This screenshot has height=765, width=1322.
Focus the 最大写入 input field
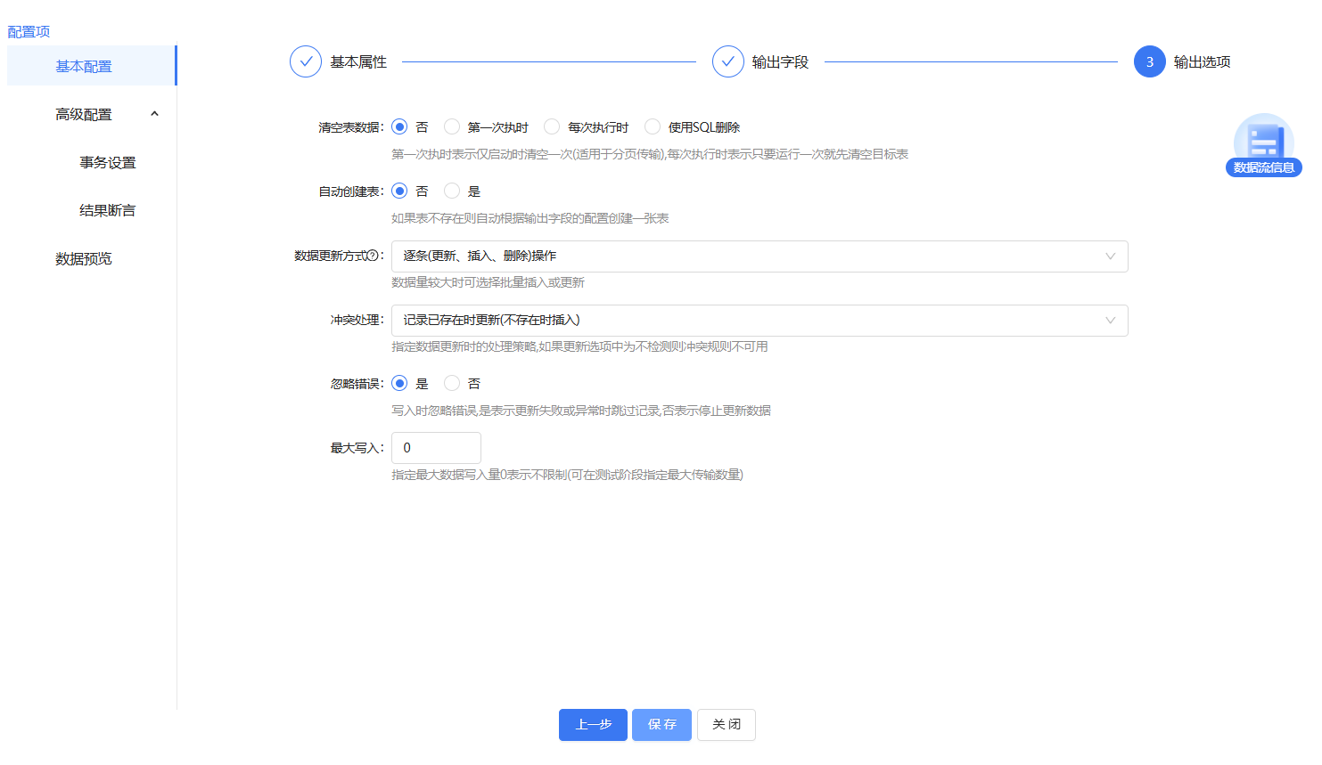(436, 448)
